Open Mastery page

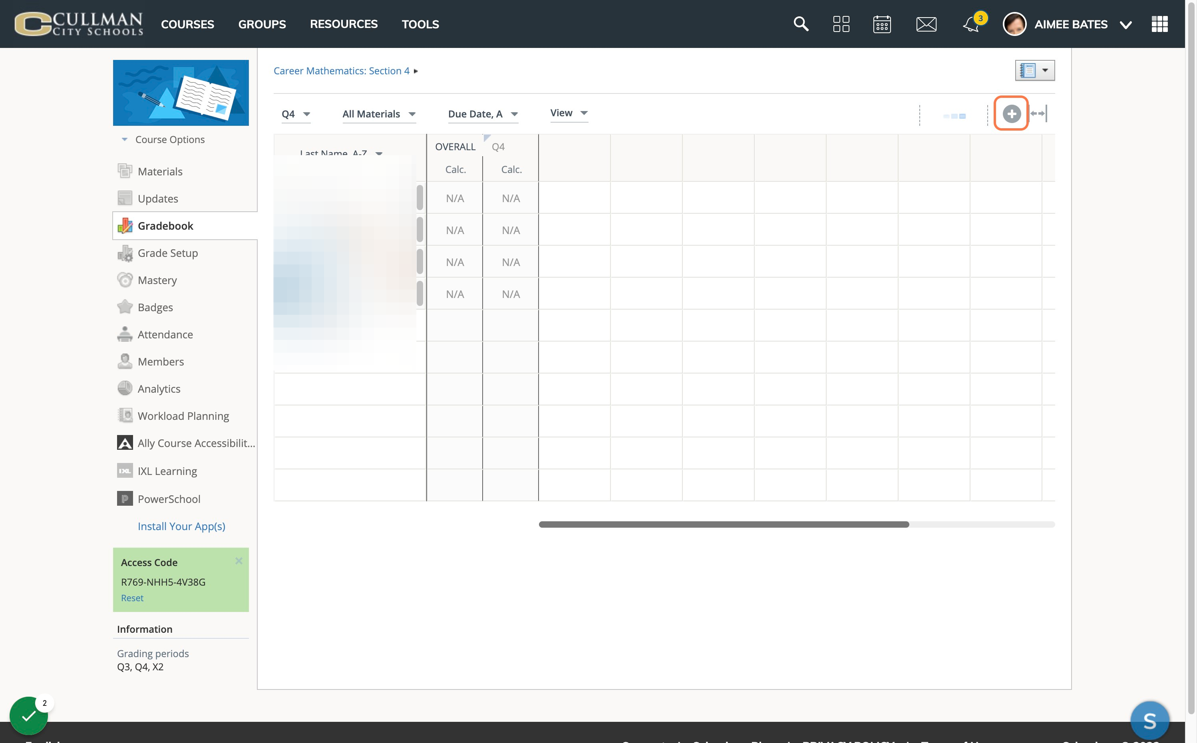pyautogui.click(x=147, y=280)
